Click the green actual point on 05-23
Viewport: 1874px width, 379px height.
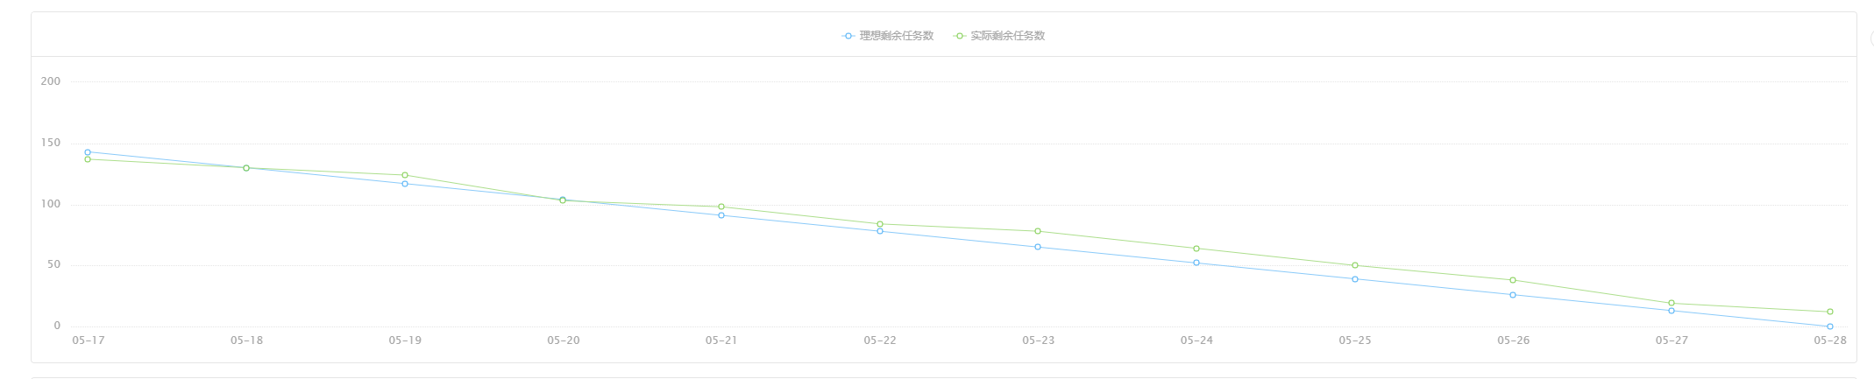tap(1038, 231)
